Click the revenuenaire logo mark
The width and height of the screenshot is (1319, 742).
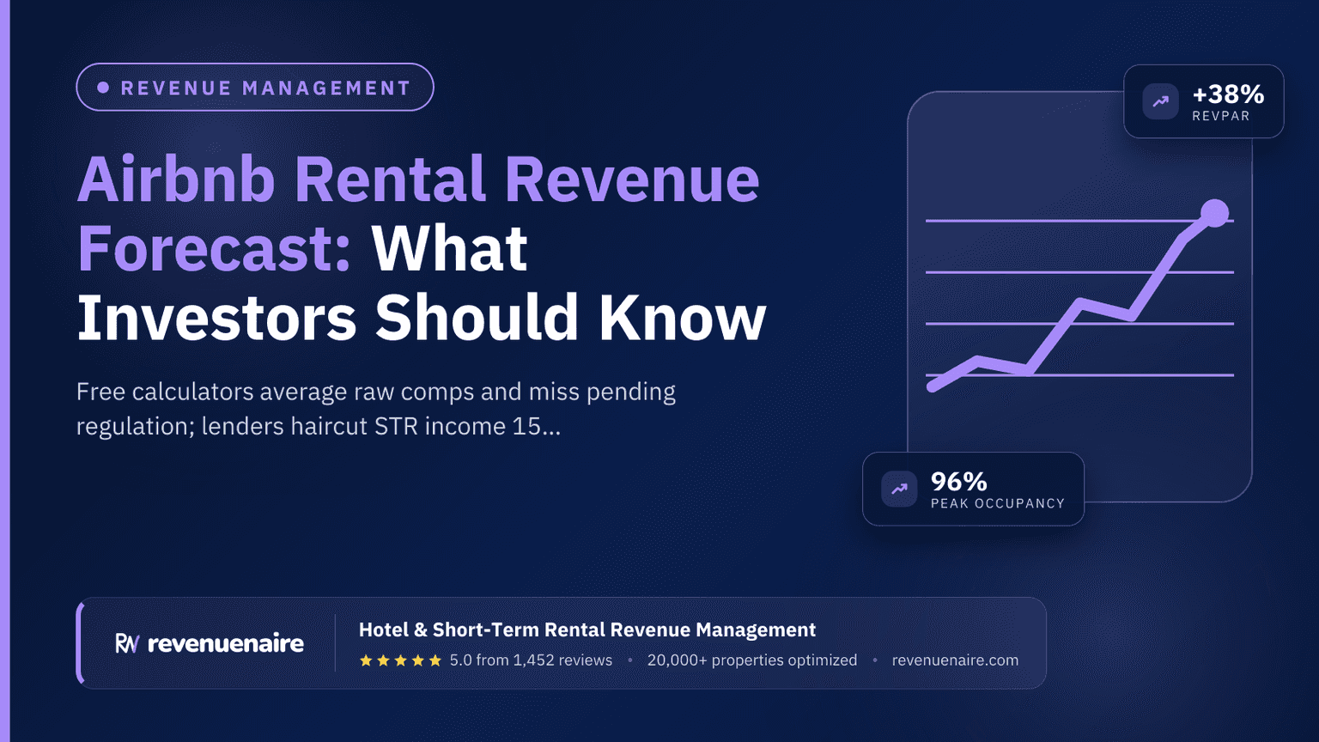(x=127, y=643)
